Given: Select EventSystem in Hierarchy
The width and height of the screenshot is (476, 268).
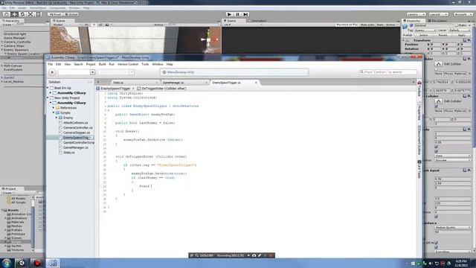Looking at the screenshot, I should [13, 69].
